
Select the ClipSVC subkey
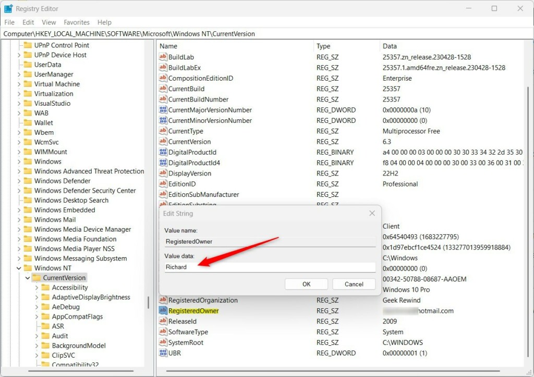tap(63, 355)
